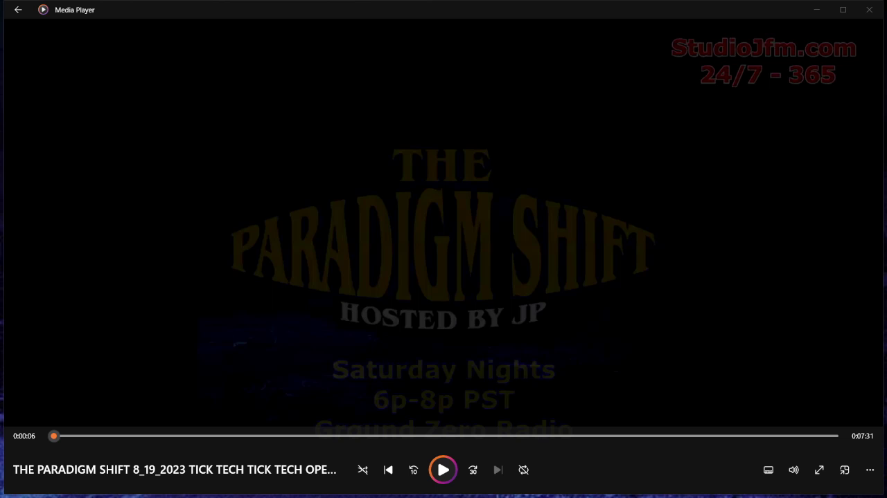This screenshot has width=887, height=498.
Task: Skip back 10 seconds
Action: click(414, 470)
